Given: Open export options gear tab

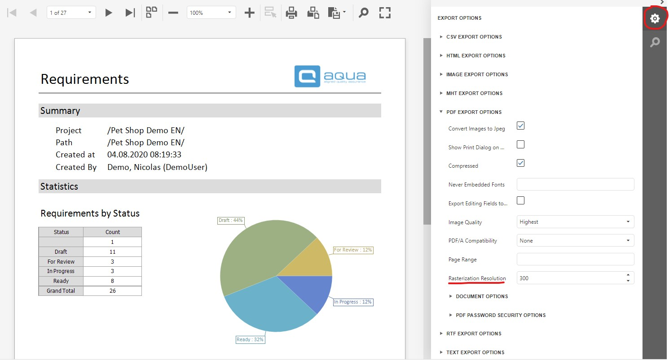Looking at the screenshot, I should click(x=655, y=19).
